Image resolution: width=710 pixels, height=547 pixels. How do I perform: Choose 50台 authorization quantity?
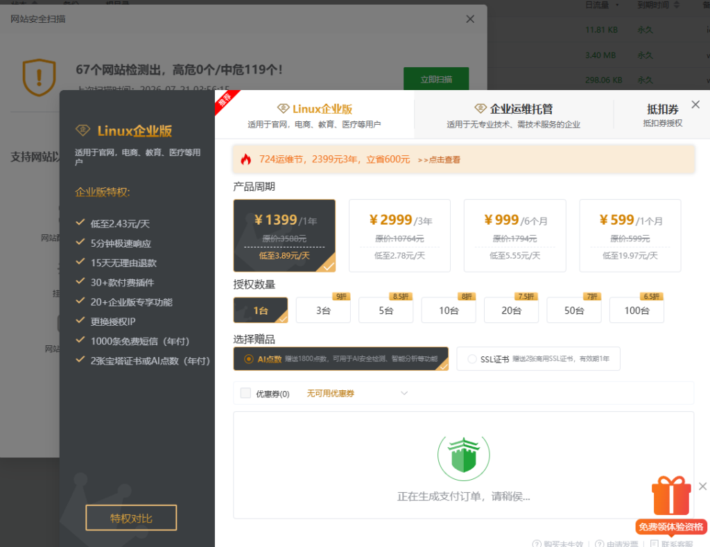pos(574,310)
